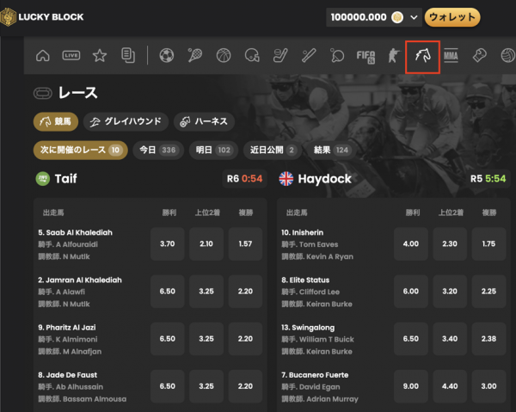Bet place 1.75 on Inisherin
Image resolution: width=516 pixels, height=412 pixels.
[488, 243]
